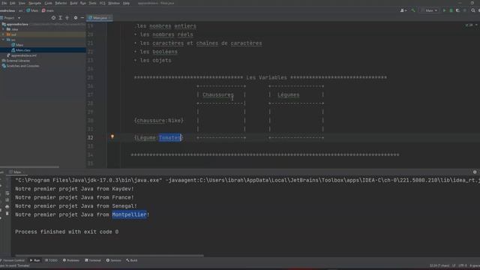This screenshot has height=270, width=480.
Task: Switch to the Main.java editor tab
Action: click(100, 18)
